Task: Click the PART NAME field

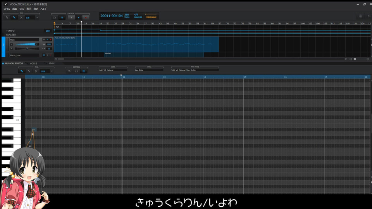Action: click(195, 70)
